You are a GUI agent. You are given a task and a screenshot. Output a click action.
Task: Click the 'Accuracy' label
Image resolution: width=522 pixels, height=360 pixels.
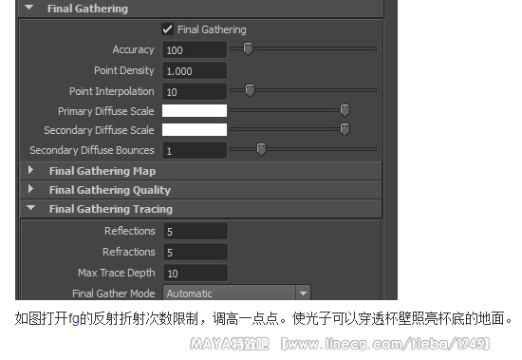[x=133, y=49]
